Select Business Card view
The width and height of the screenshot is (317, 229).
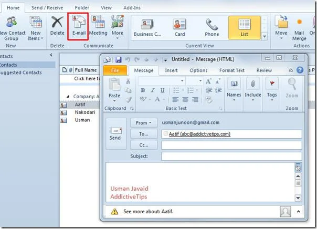[x=147, y=28]
